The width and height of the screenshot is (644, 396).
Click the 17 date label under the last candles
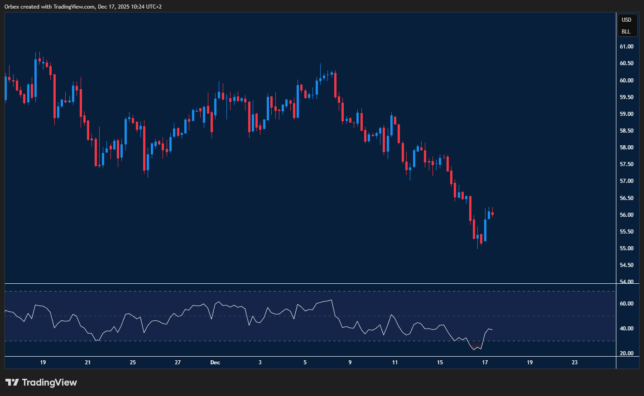(485, 363)
